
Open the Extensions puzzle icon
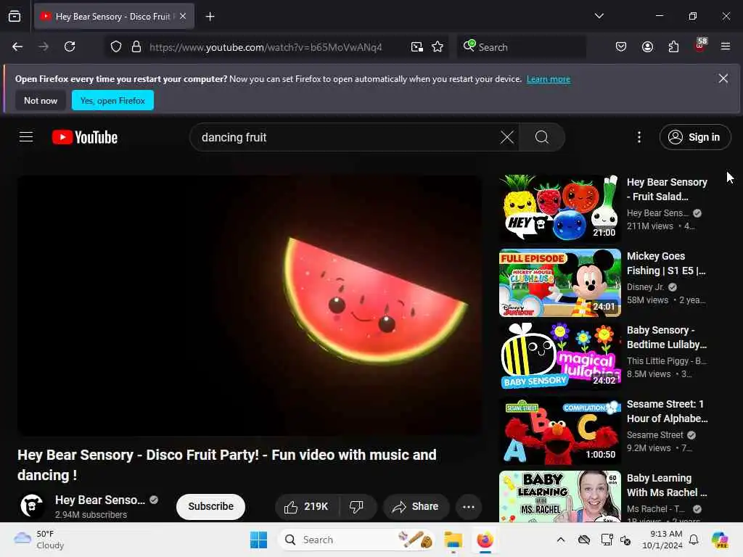[673, 46]
